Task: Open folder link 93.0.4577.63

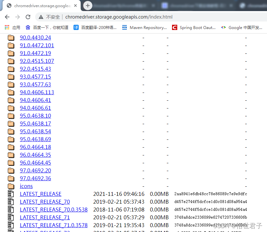Action: (35, 84)
